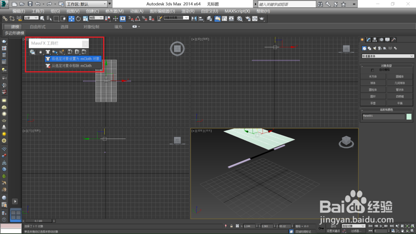Viewport: 416px width, 234px height.
Task: Click the Mirror tool icon
Action: tap(194, 19)
